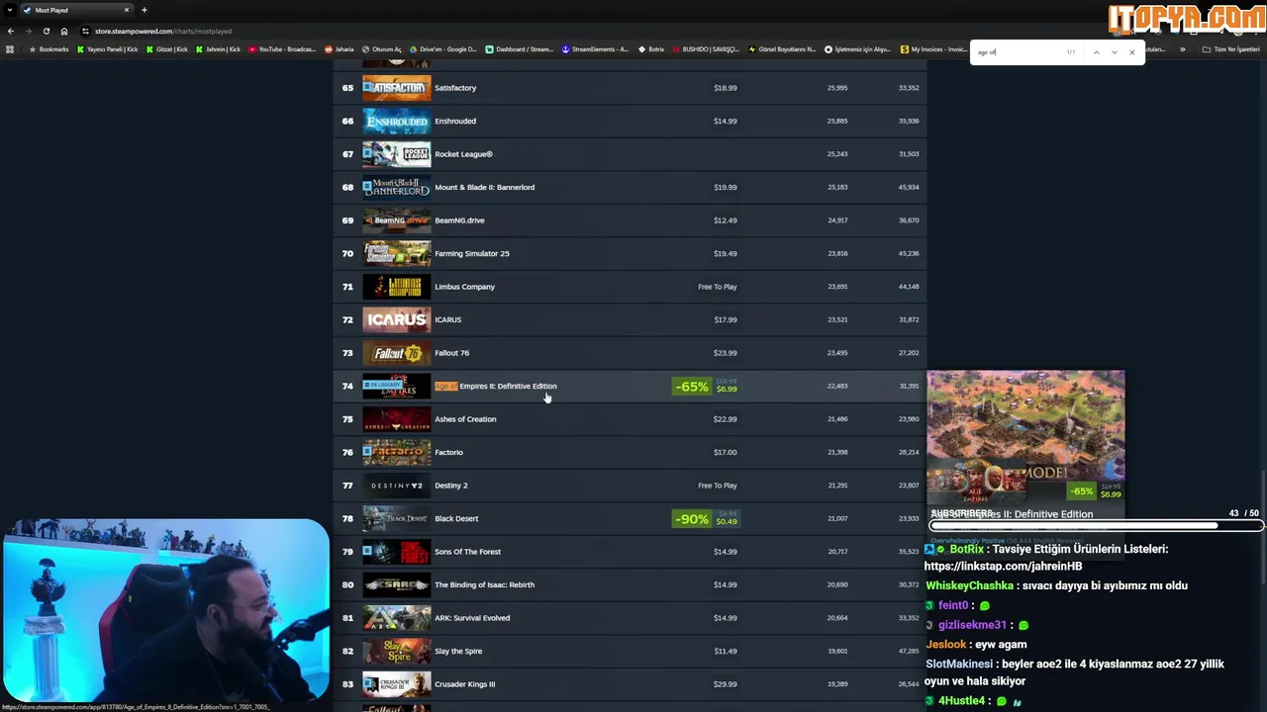Open the Destiny 2 capsule image
The width and height of the screenshot is (1267, 712).
(x=396, y=486)
